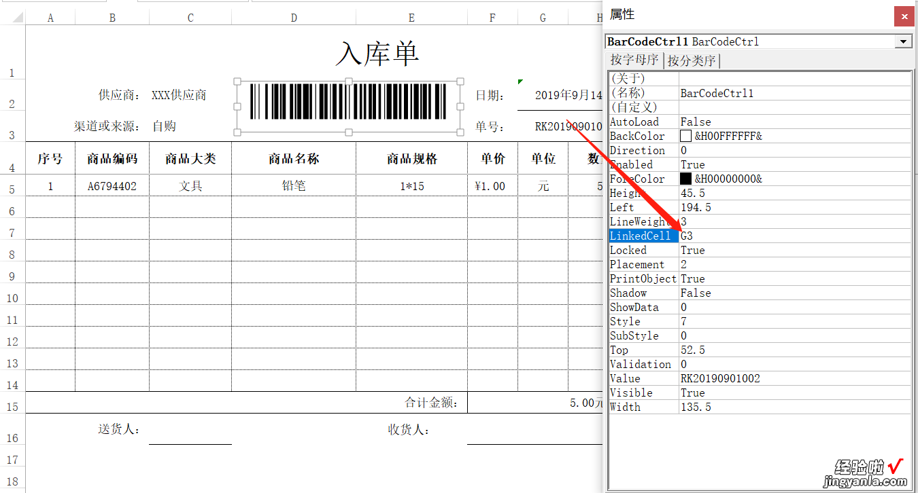The image size is (918, 493).
Task: Open the BarCodeCtrl1 object dropdown
Action: (x=903, y=41)
